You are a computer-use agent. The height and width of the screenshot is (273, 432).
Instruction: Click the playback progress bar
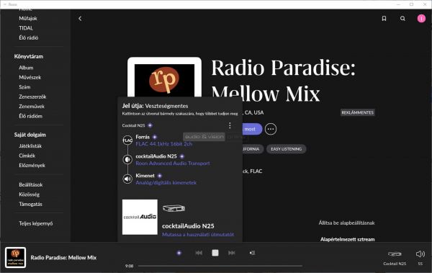pos(220,266)
